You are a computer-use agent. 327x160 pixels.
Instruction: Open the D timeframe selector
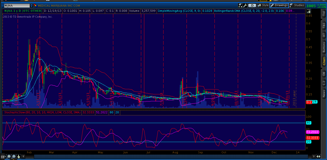pos(252,5)
